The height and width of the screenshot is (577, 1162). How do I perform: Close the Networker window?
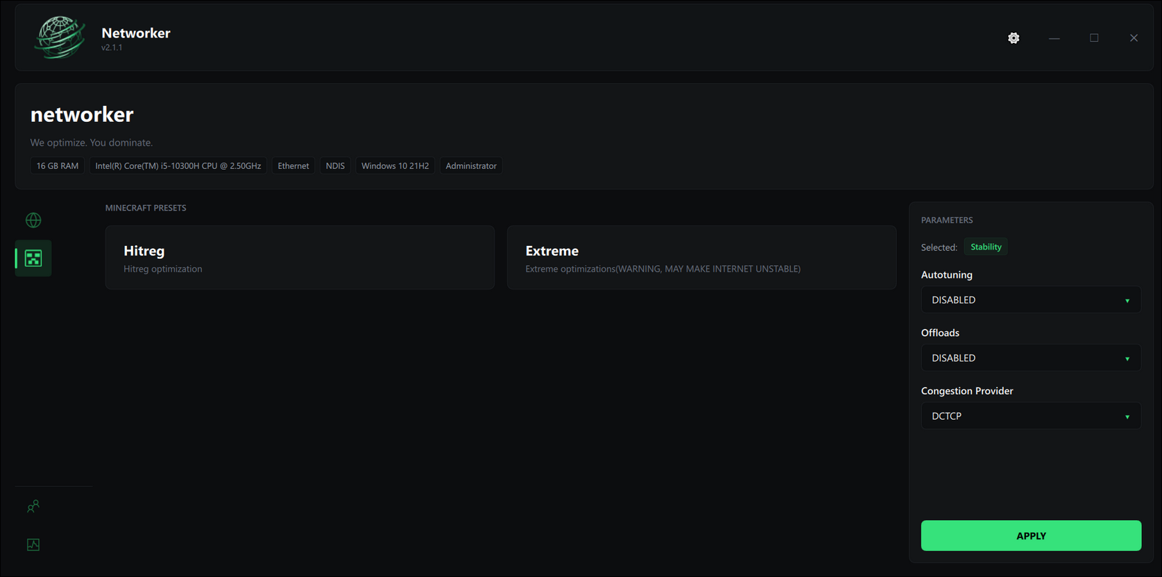[x=1134, y=38]
